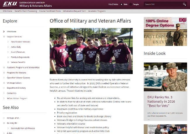Open KY Dept. of VA link

(13, 118)
